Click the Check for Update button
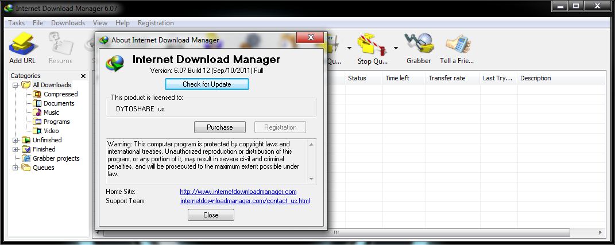The width and height of the screenshot is (615, 245). [x=207, y=84]
